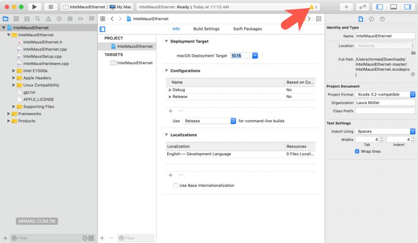418x243 pixels.
Task: Open the command-line builds Release dropdown
Action: click(210, 121)
